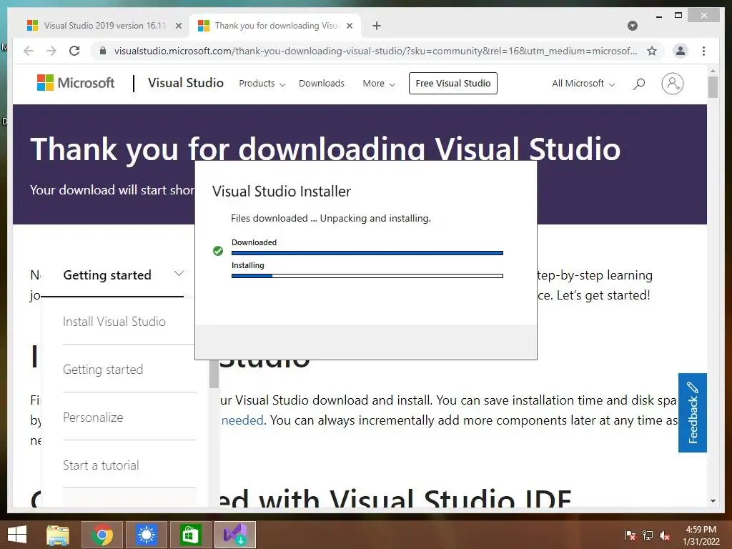Image resolution: width=732 pixels, height=549 pixels.
Task: Go forward with the forward arrow
Action: (x=51, y=51)
